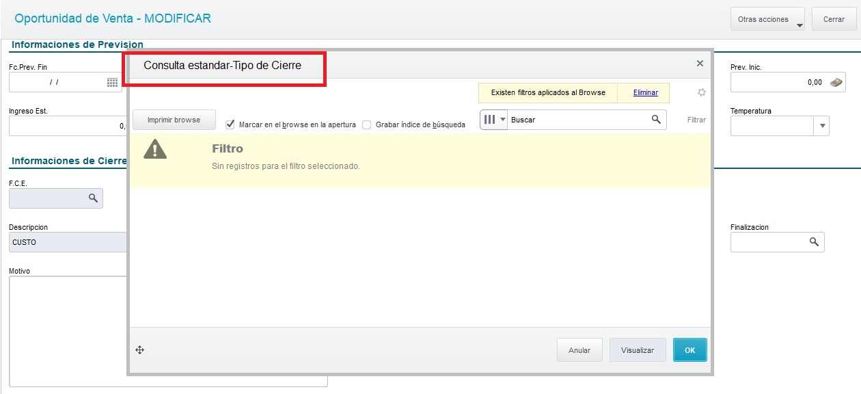
Task: Toggle Marcar en el browse en la apertura
Action: (x=230, y=124)
